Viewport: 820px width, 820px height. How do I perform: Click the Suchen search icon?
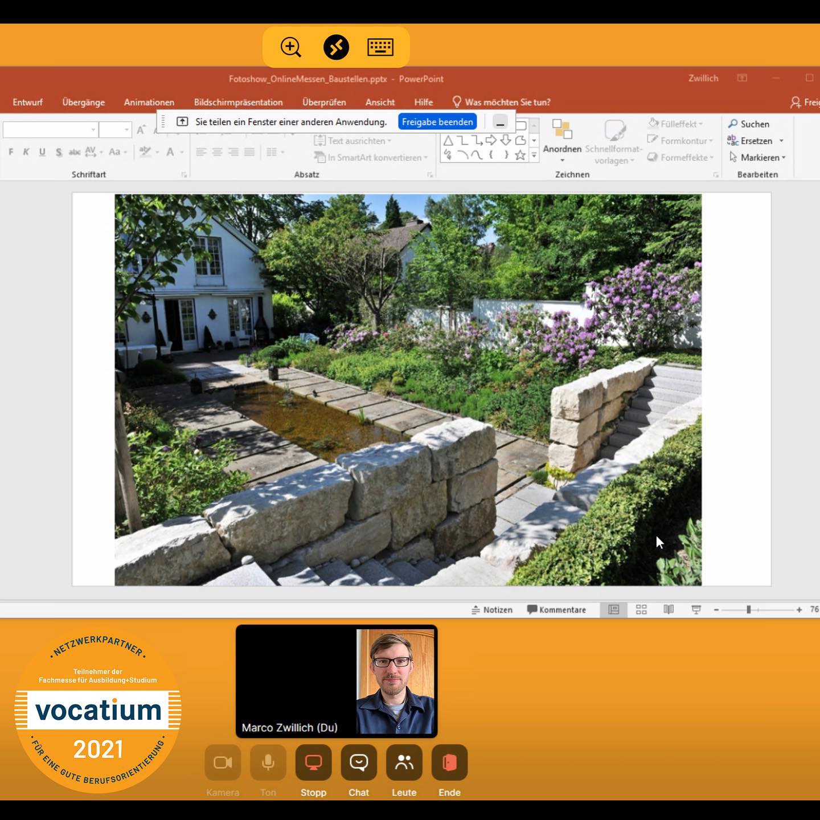(733, 124)
